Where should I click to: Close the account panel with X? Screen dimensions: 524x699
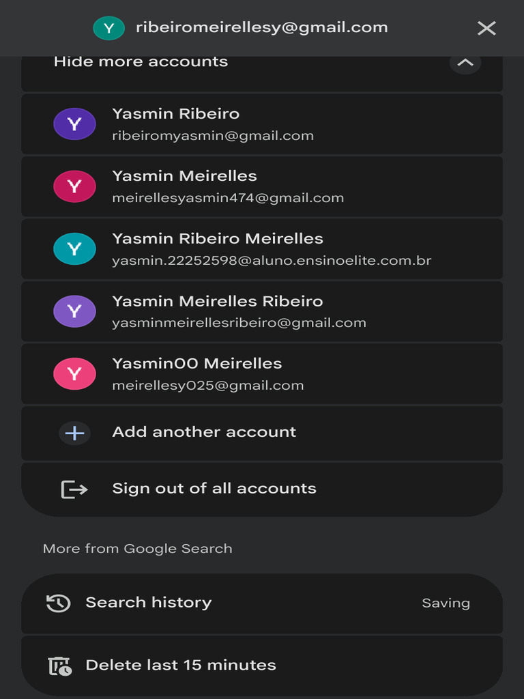[x=486, y=28]
